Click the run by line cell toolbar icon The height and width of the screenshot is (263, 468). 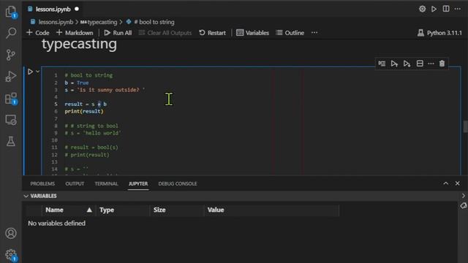(x=382, y=64)
